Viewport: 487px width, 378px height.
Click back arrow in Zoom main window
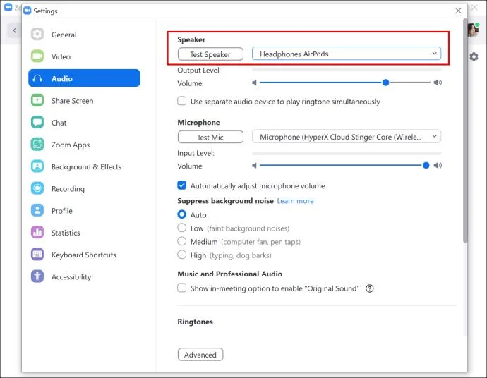click(14, 30)
